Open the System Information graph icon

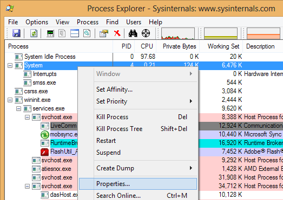(x=50, y=33)
